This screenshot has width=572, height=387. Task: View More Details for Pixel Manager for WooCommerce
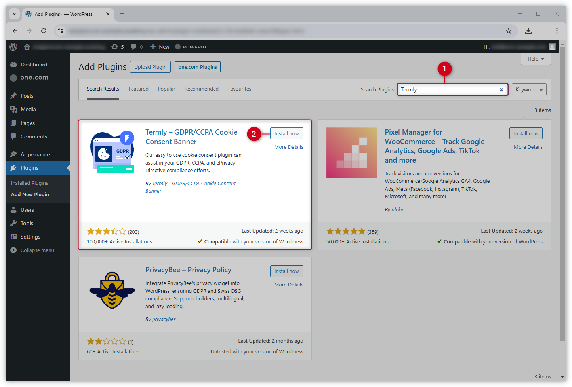coord(528,147)
